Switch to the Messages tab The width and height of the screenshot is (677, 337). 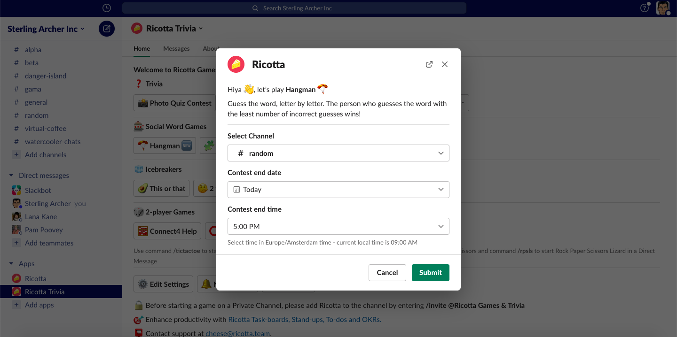pos(176,48)
